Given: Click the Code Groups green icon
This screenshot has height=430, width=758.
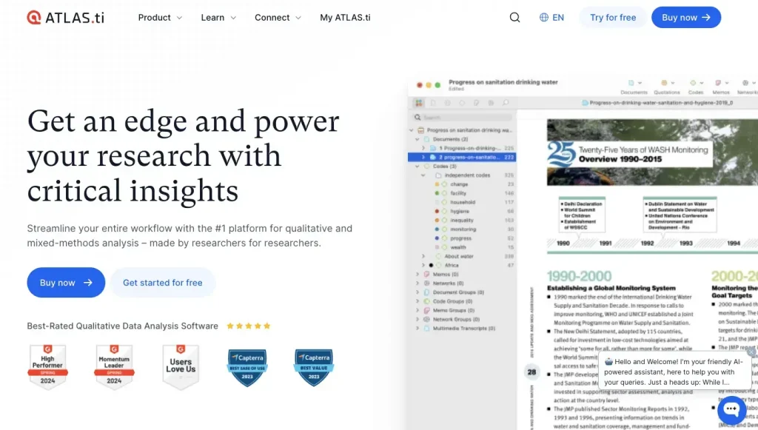Looking at the screenshot, I should pos(427,301).
